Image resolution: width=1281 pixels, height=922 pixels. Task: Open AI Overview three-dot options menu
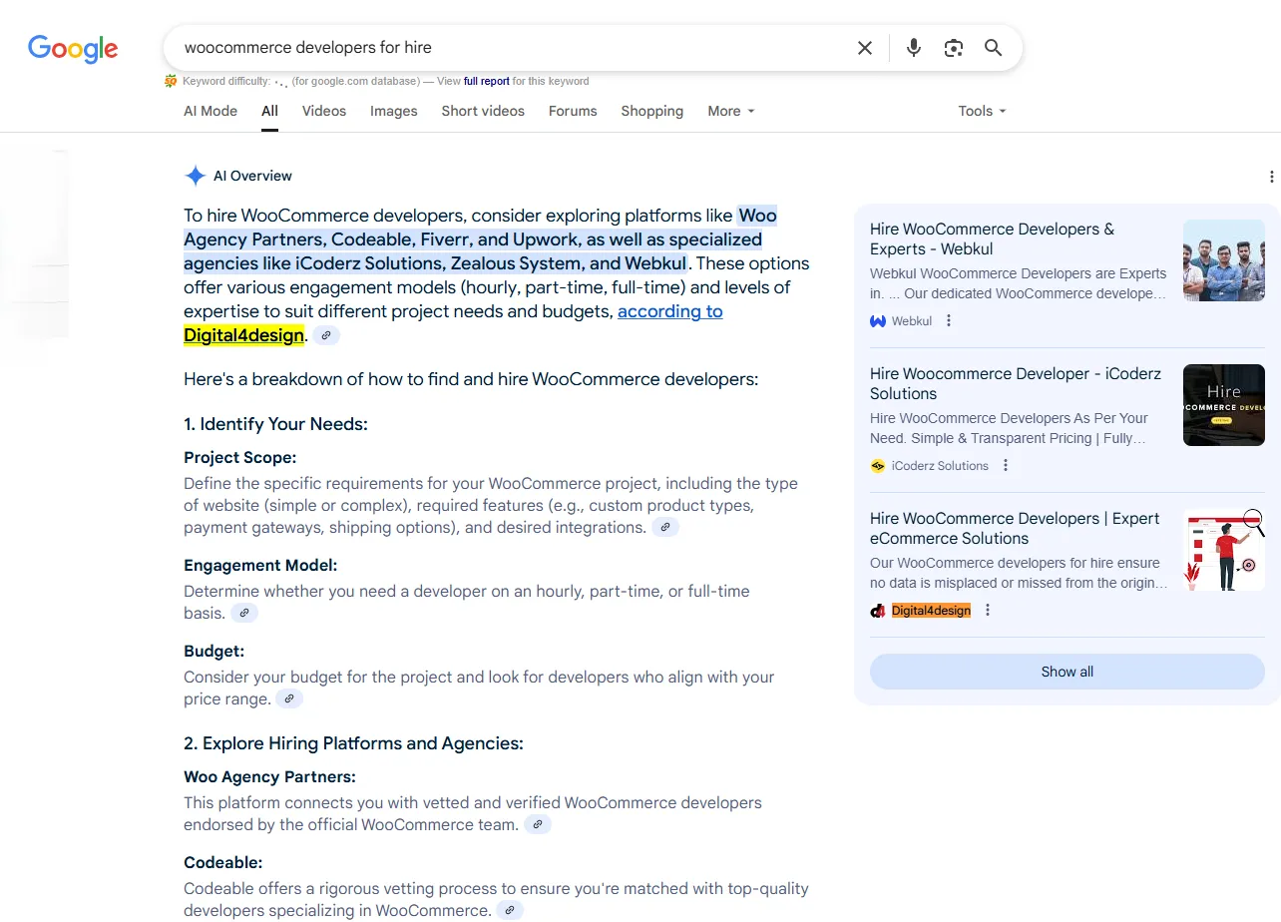1271,177
